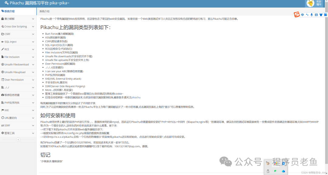Expand the SSRF chevron
This screenshot has width=328, height=175.
pyautogui.click(x=33, y=126)
